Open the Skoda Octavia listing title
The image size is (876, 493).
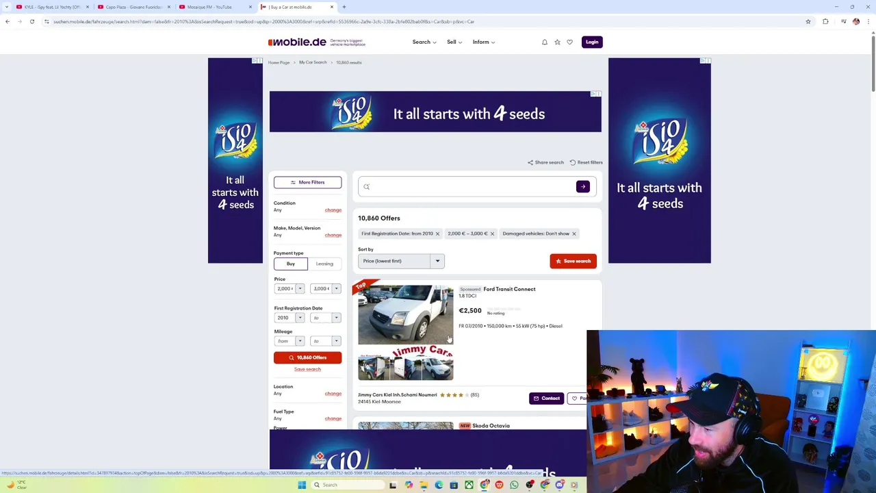point(491,426)
